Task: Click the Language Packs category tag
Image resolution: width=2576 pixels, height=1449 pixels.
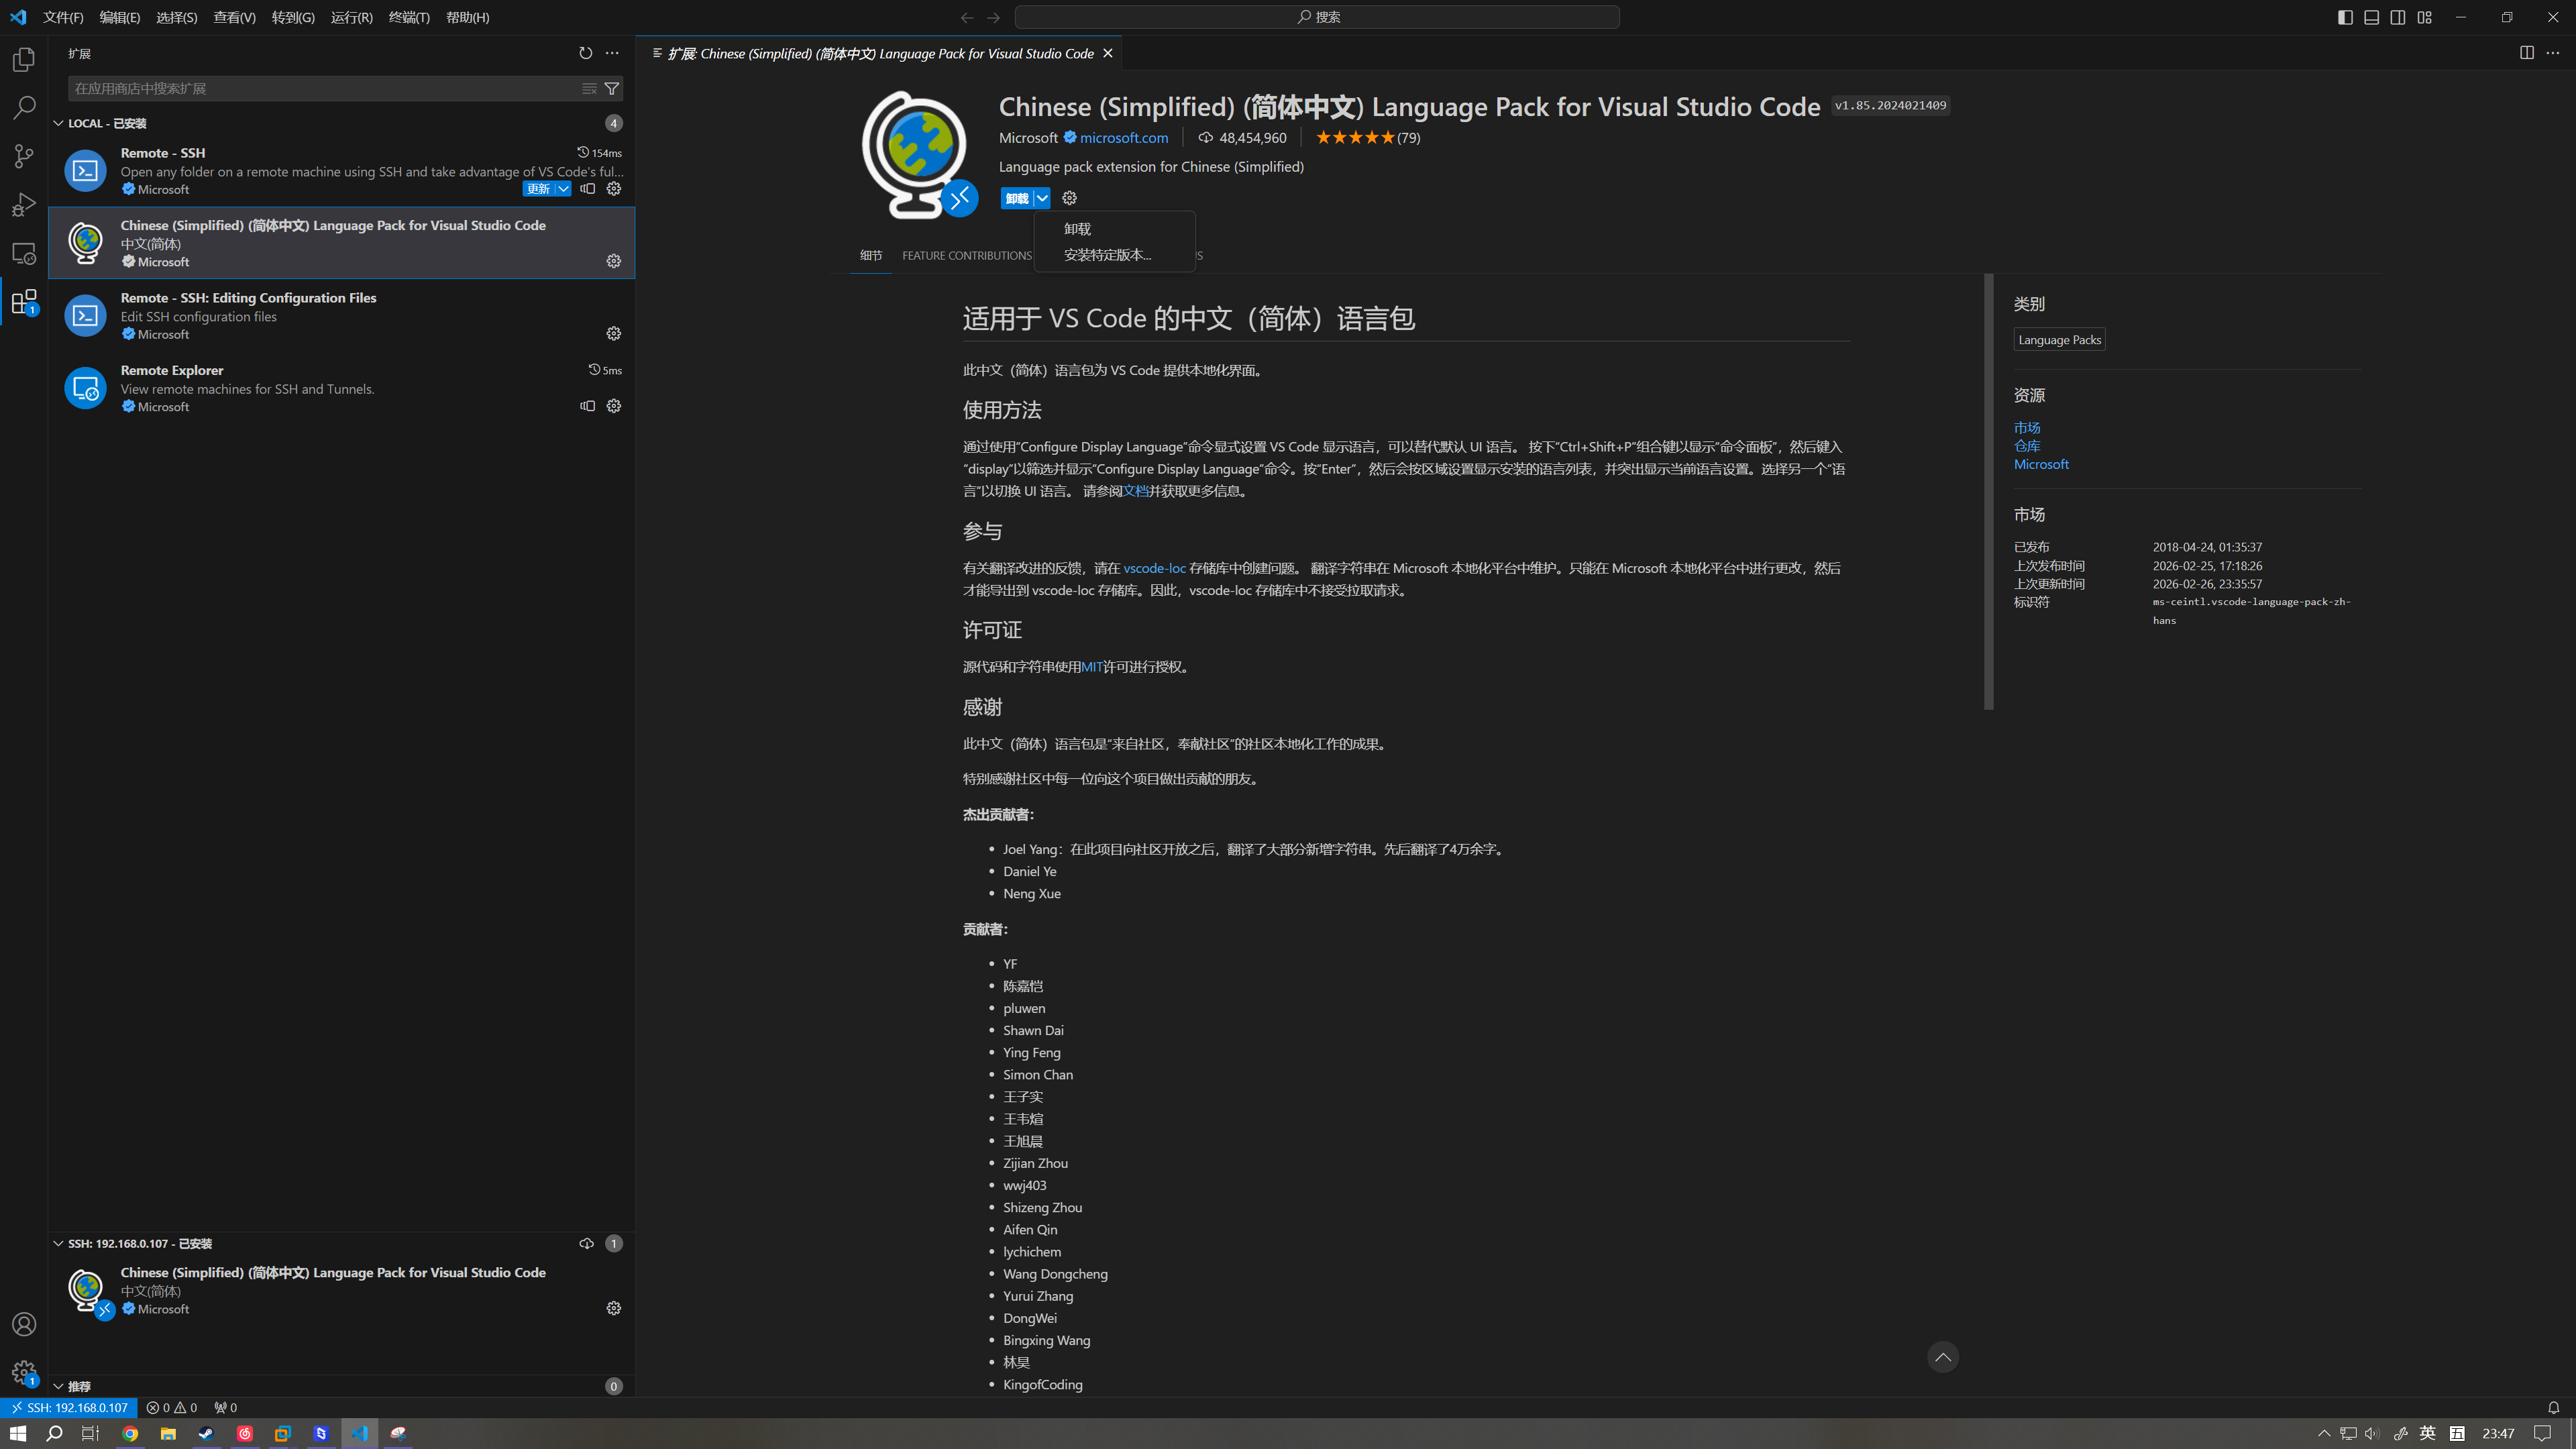Action: tap(2060, 340)
